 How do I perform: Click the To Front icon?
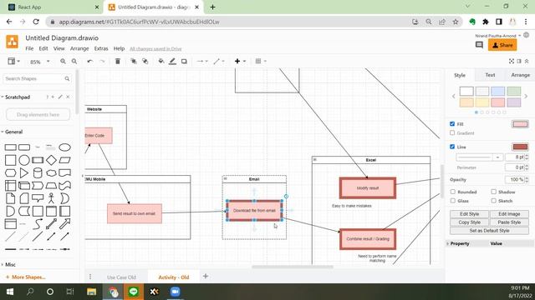134,61
